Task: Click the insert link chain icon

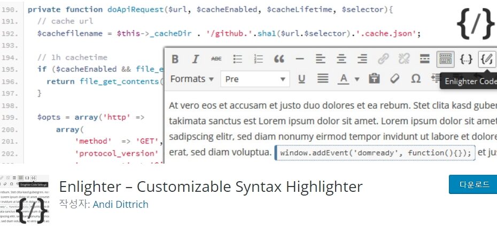Action: (383, 59)
